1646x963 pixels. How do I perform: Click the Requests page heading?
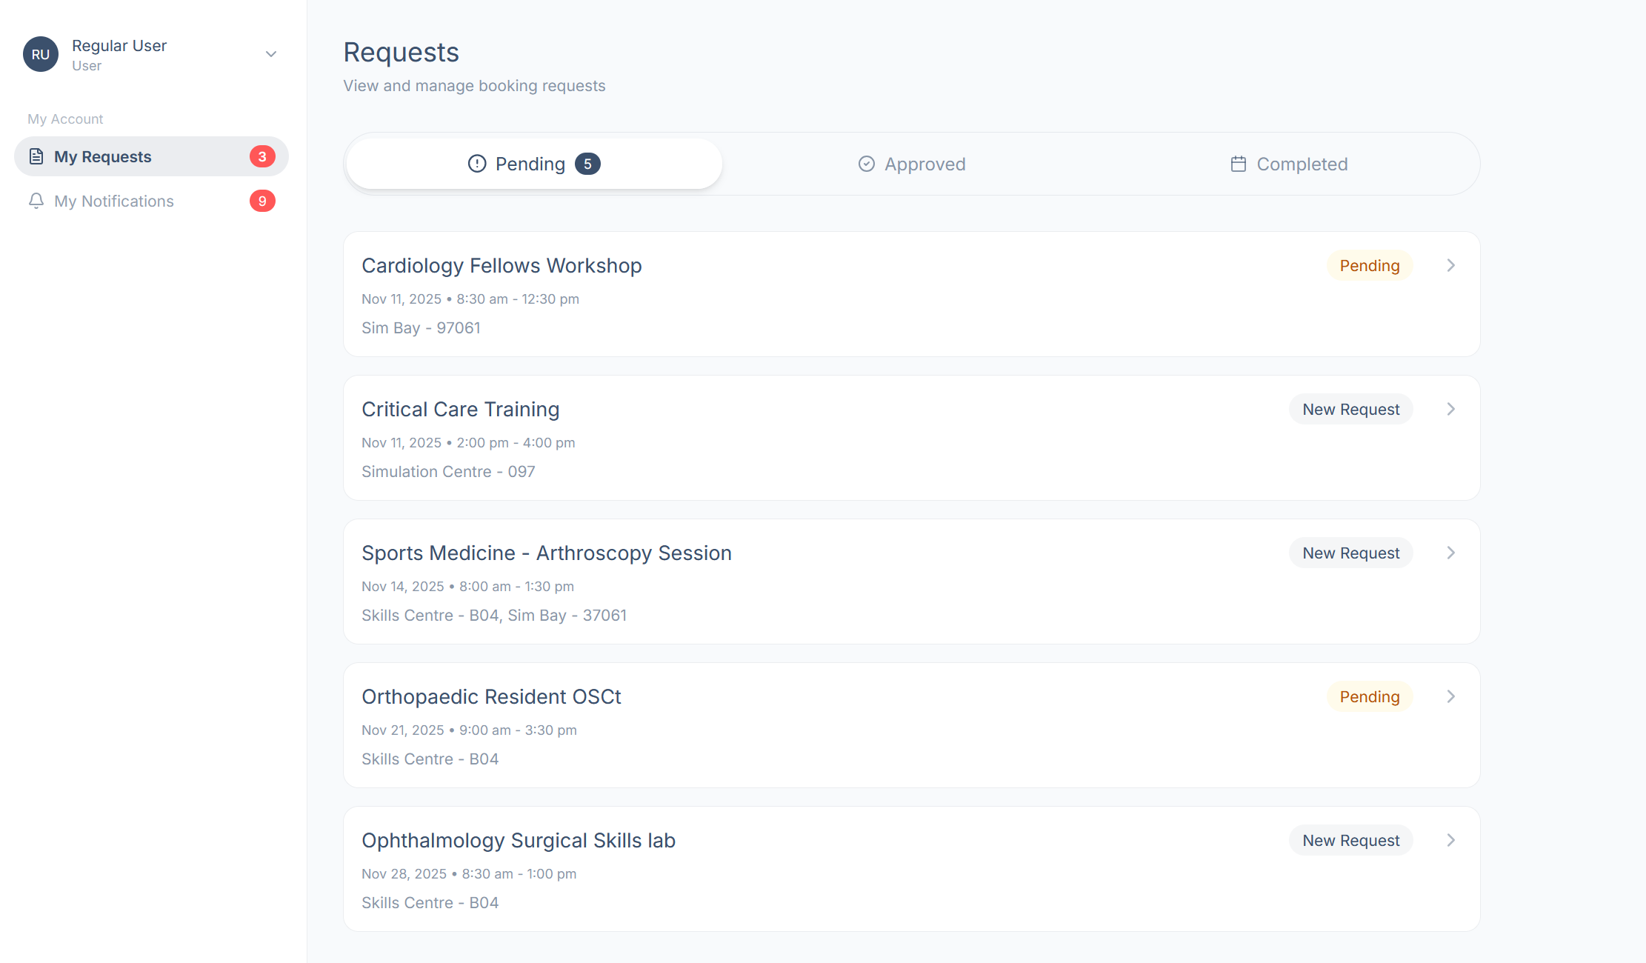point(401,52)
